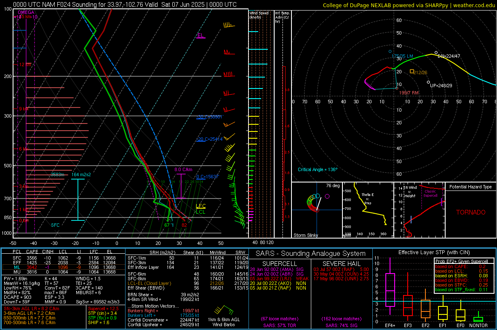Click the magenta OMEGA label
Image resolution: width=497 pixels, height=330 pixels.
pos(26,12)
